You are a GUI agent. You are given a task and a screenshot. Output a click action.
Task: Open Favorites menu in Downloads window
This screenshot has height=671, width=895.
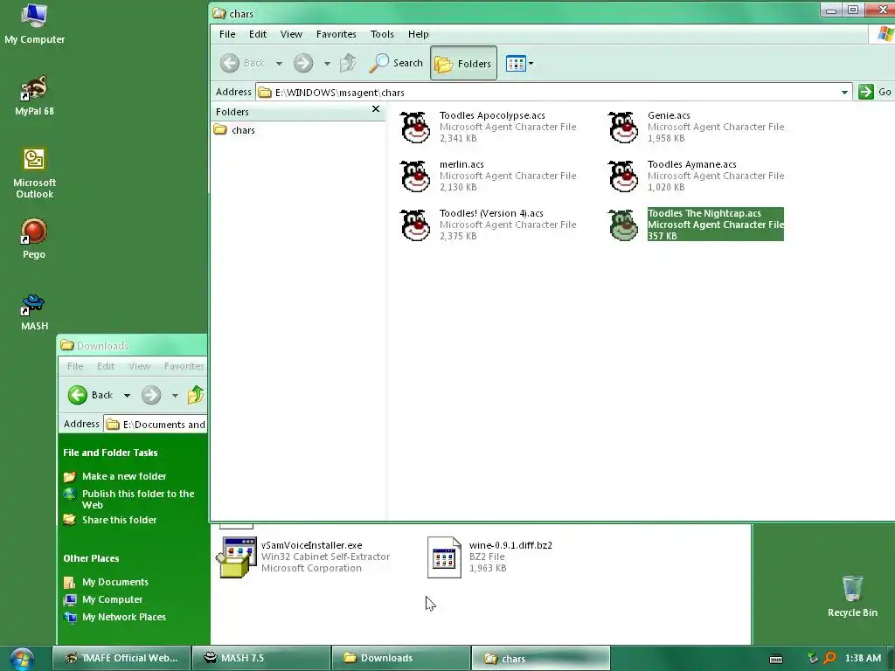pos(184,366)
